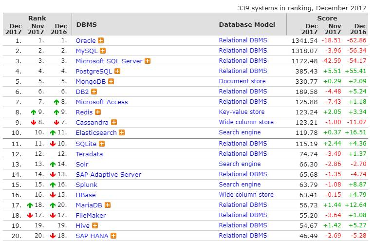Expand details icon beside Microsoft SQL Server
The image size is (373, 241).
148,61
